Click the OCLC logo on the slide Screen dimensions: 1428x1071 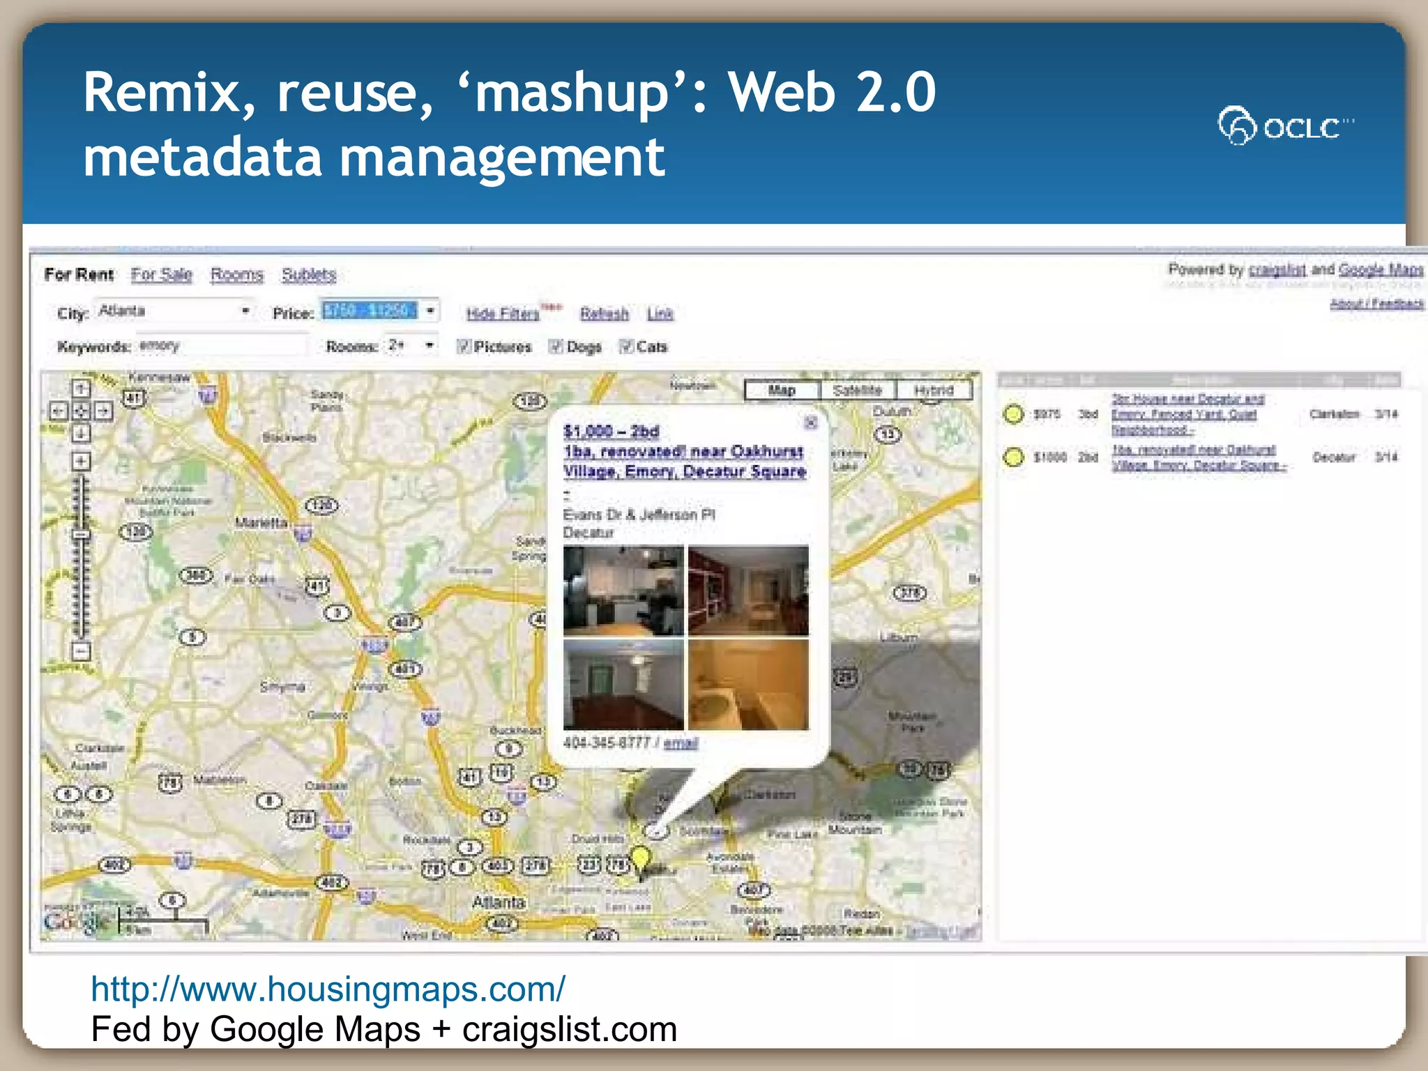[x=1285, y=126]
